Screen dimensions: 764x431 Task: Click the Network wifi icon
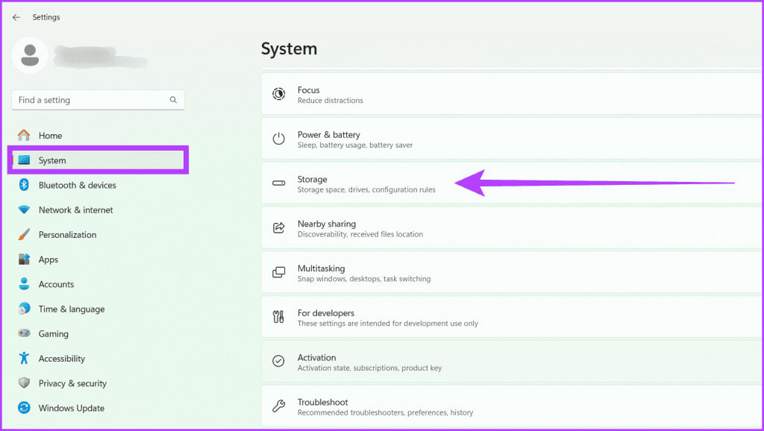24,210
